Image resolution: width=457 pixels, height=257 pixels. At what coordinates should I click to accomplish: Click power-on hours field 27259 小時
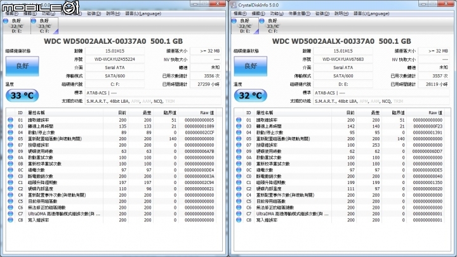pyautogui.click(x=206, y=84)
